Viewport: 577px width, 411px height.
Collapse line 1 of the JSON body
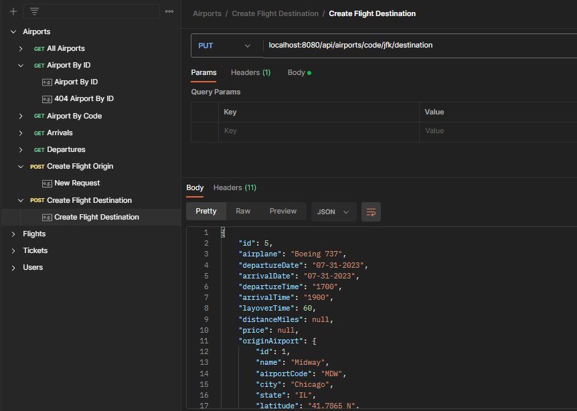(222, 232)
